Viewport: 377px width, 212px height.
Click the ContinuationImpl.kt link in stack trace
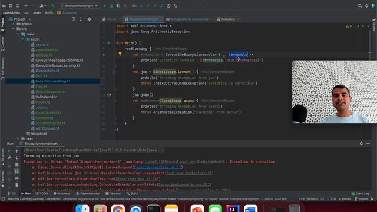189,173
